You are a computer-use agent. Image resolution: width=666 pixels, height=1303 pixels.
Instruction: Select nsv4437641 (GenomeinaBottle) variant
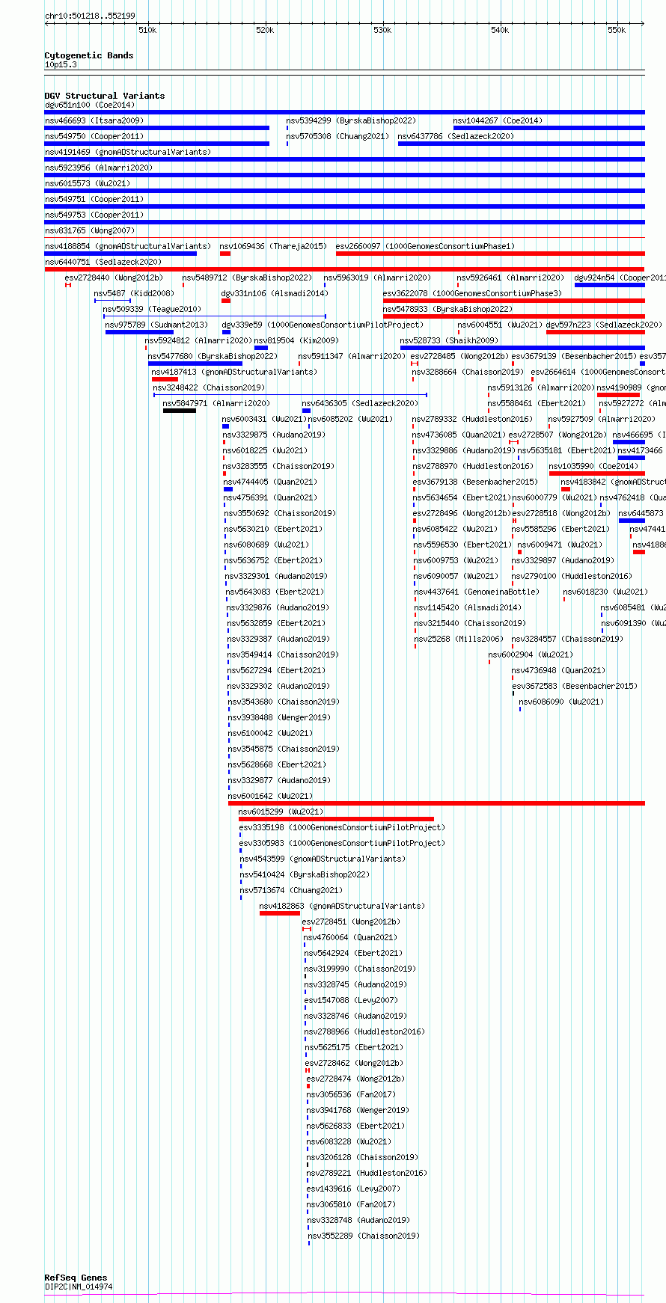477,592
